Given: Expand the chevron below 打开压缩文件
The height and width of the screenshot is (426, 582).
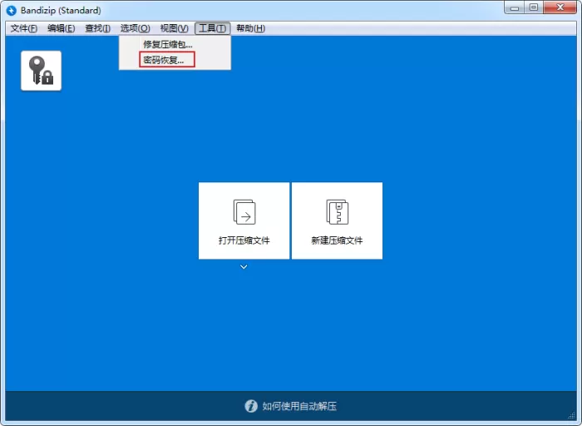Looking at the screenshot, I should [x=244, y=267].
